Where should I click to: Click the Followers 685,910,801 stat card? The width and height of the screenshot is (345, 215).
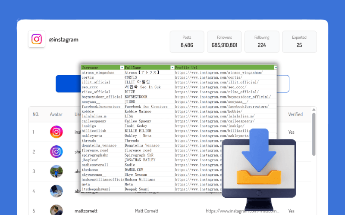coord(224,42)
